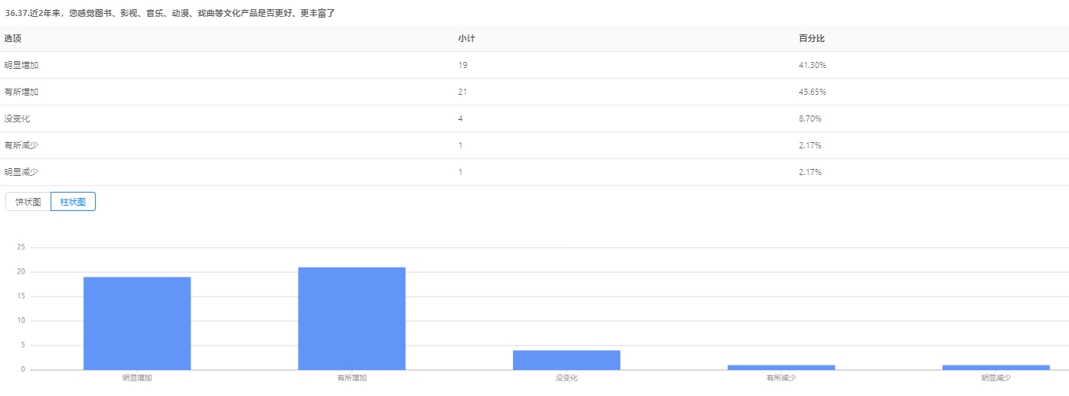1069x396 pixels.
Task: Click the 明显增加 bar in chart
Action: 137,323
